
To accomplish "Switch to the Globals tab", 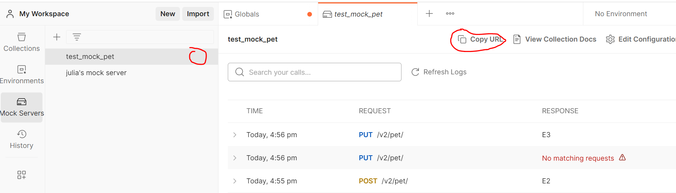I will pyautogui.click(x=247, y=14).
